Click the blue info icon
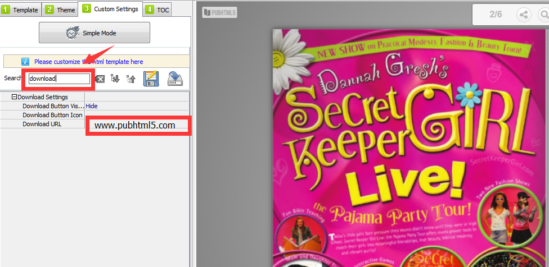Screen dimensions: 549x267 tap(25, 62)
